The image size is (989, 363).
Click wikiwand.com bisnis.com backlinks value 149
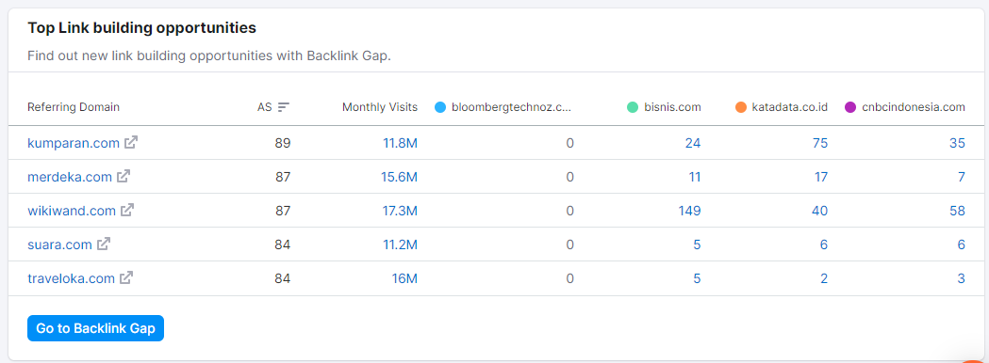(x=689, y=211)
